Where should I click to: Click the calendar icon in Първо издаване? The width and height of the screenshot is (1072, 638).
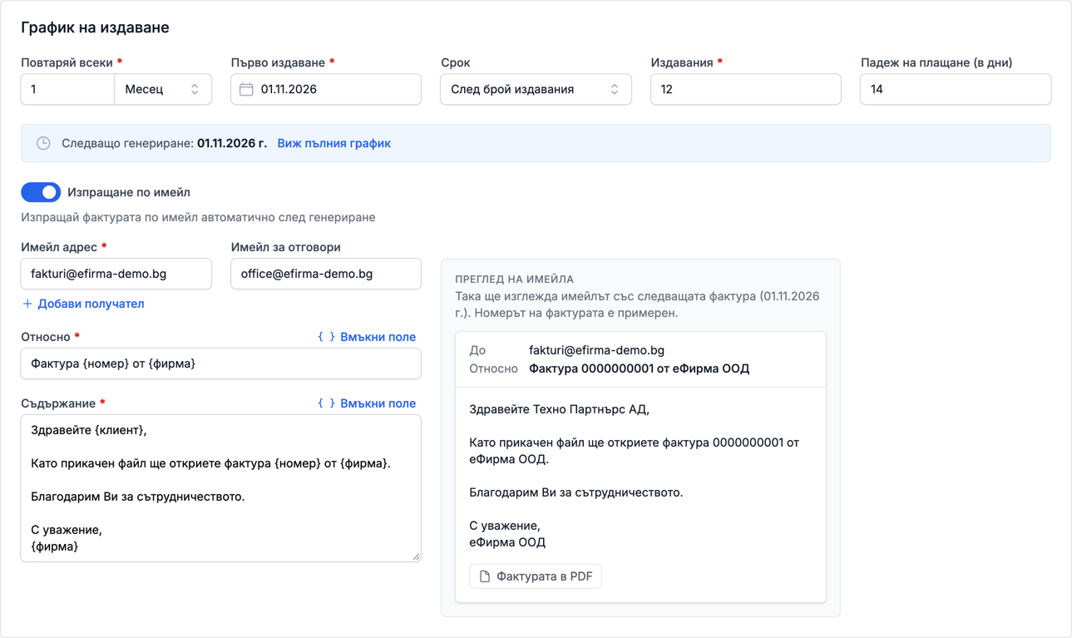246,89
